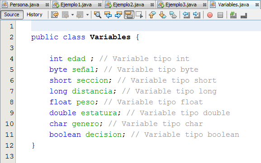Close the Ejemplo1.java tab
The height and width of the screenshot is (163, 261).
tap(100, 5)
